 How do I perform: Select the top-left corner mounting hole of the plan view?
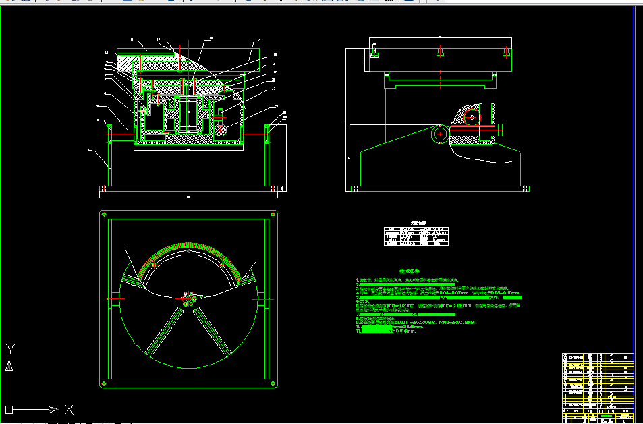[104, 214]
